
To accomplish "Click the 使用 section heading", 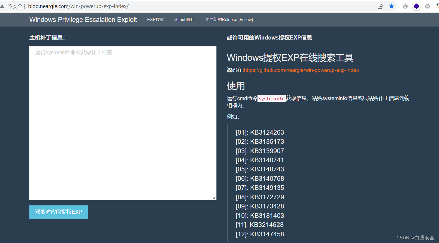I will (236, 86).
